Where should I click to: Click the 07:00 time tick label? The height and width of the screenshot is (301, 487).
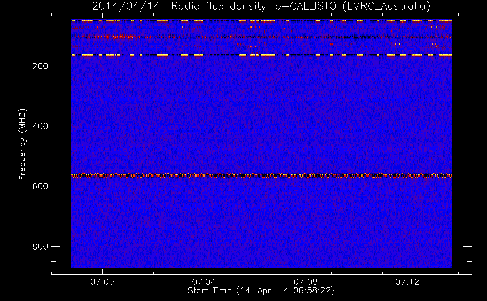(102, 282)
